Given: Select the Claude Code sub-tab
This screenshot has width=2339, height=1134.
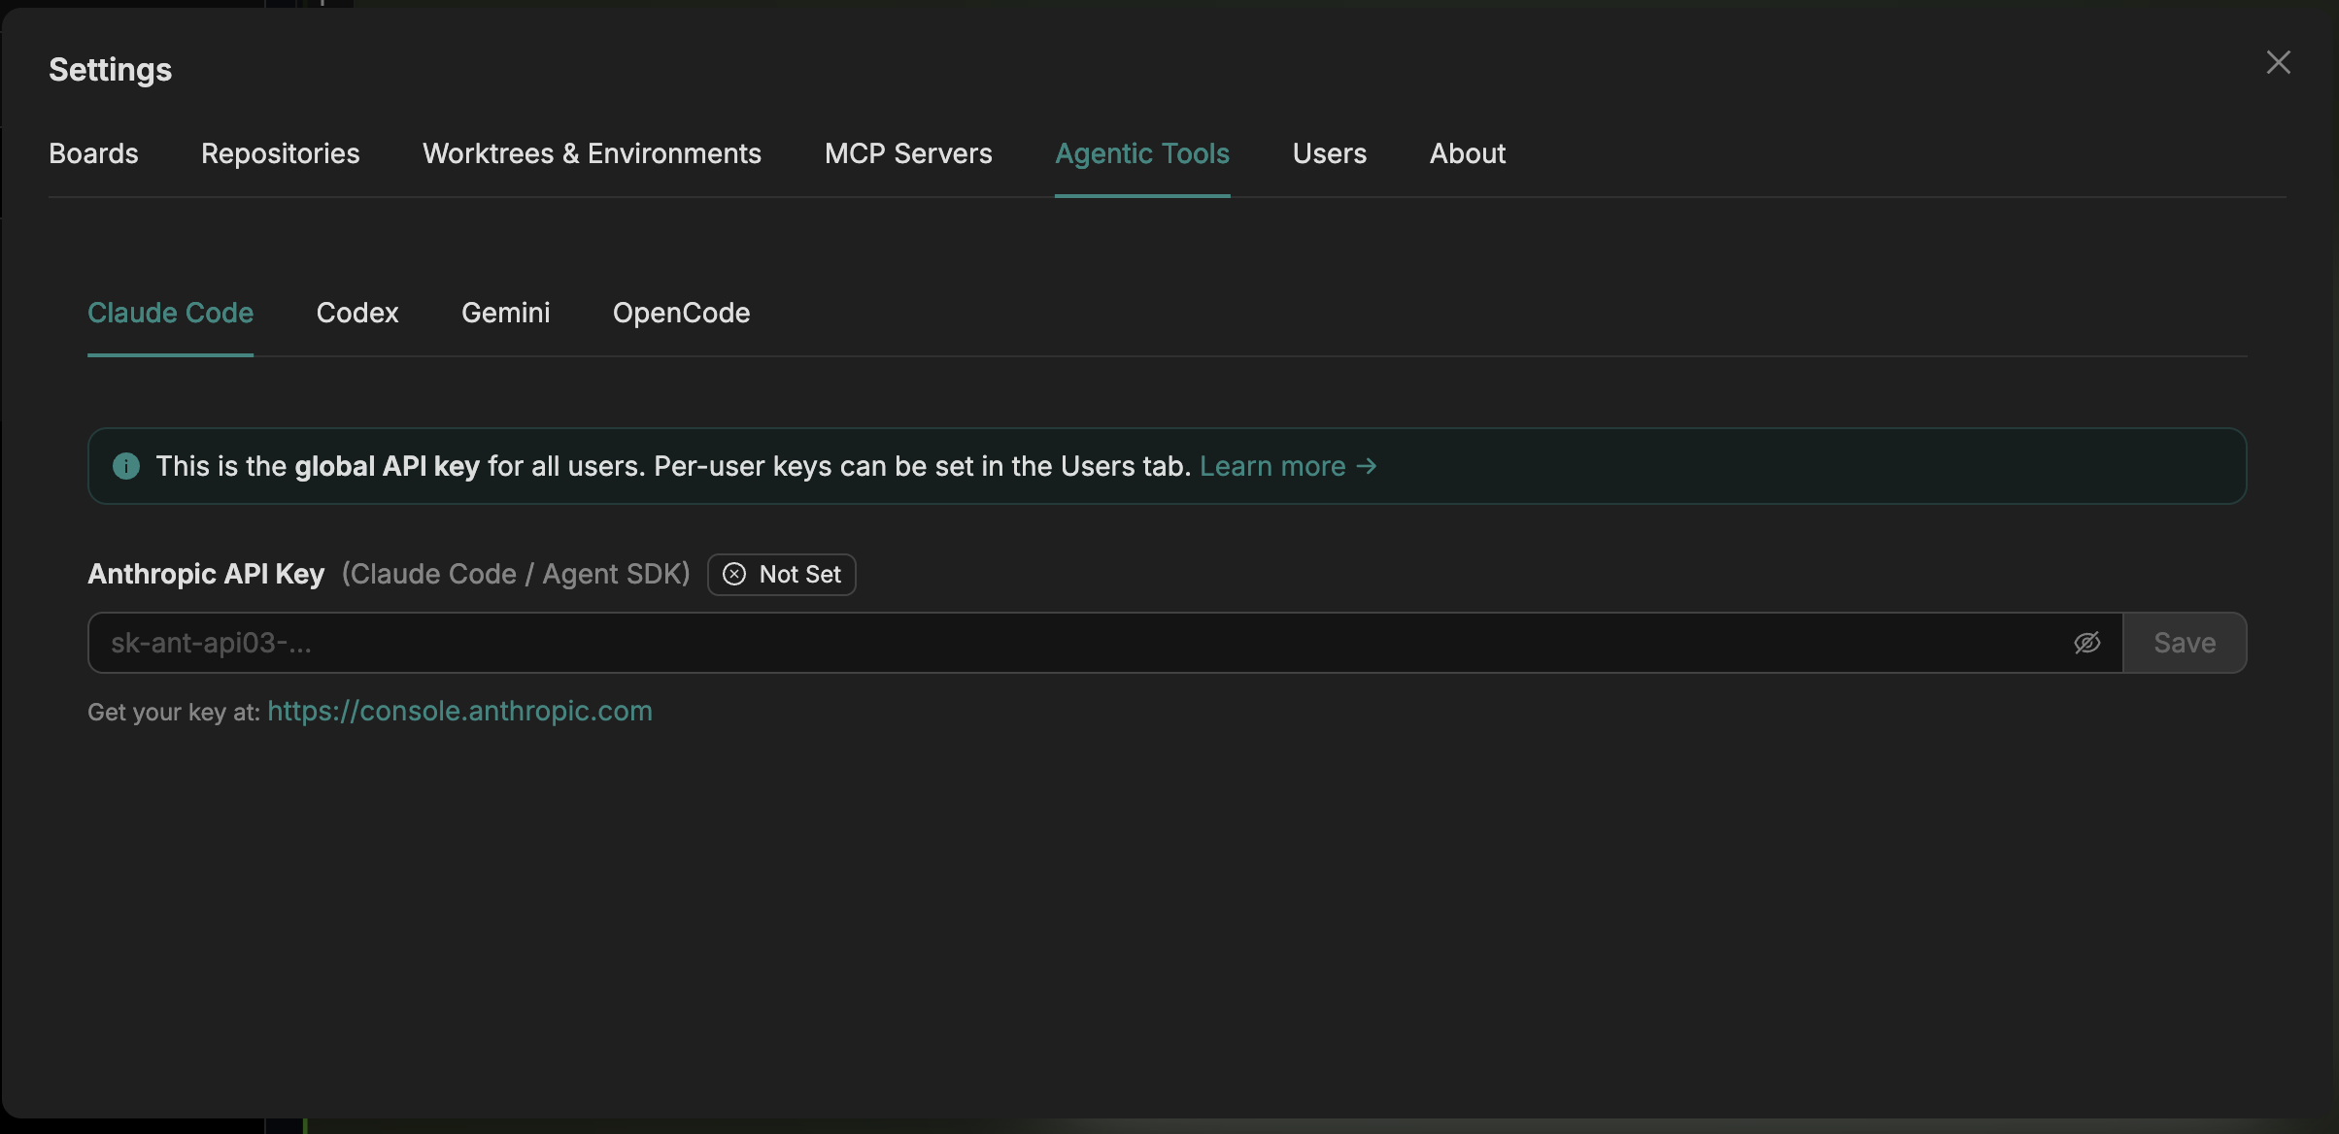Looking at the screenshot, I should click(x=170, y=313).
